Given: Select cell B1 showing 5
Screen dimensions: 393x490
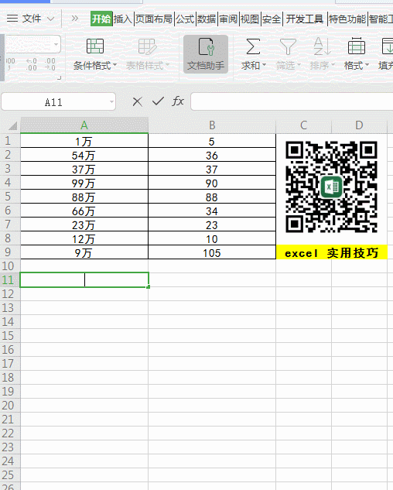Looking at the screenshot, I should click(x=212, y=141).
